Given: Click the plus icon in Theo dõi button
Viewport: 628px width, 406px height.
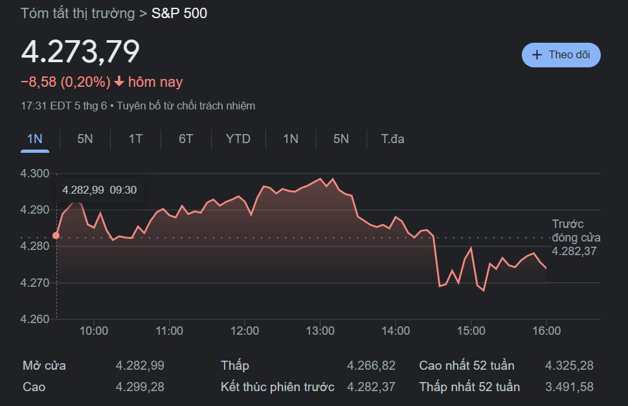Looking at the screenshot, I should (x=537, y=55).
